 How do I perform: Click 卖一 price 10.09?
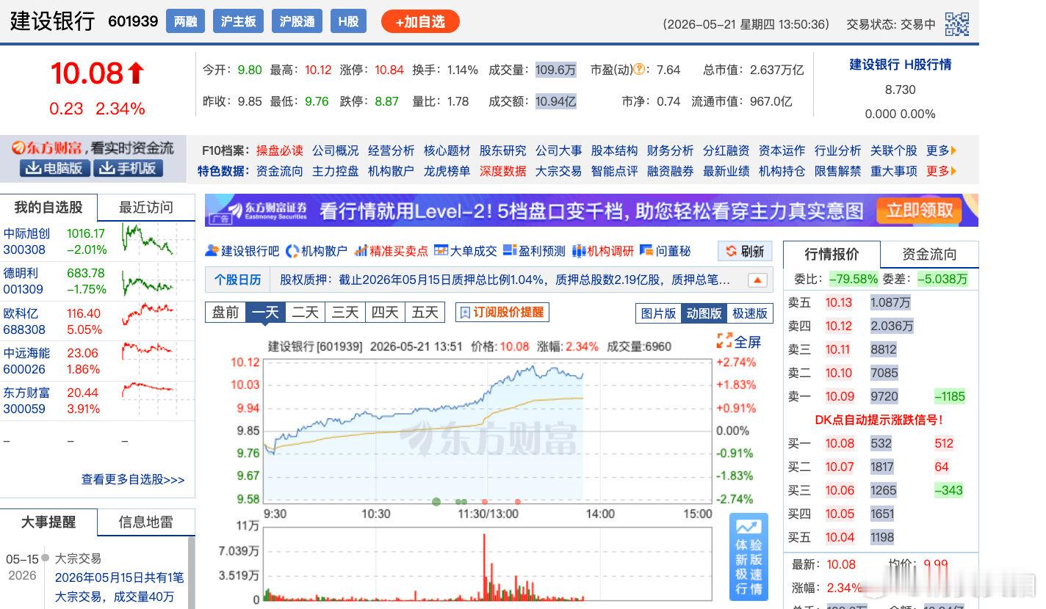(x=840, y=396)
